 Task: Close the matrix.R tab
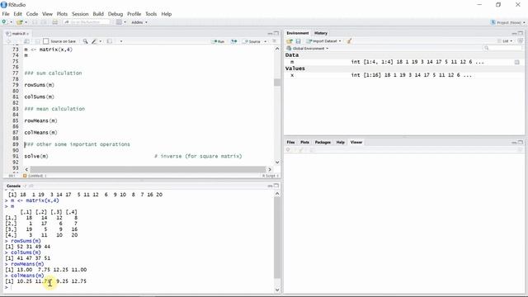point(27,34)
